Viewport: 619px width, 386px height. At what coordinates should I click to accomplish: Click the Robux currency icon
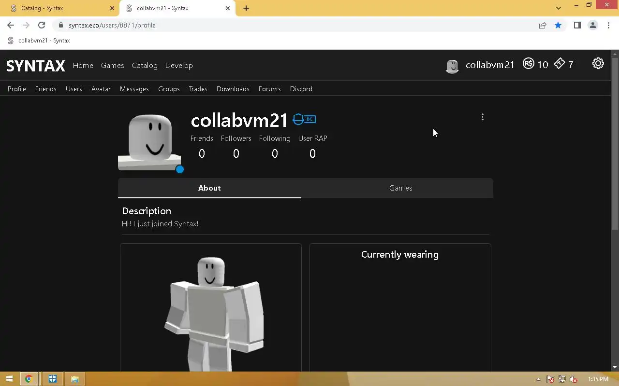[x=529, y=64]
